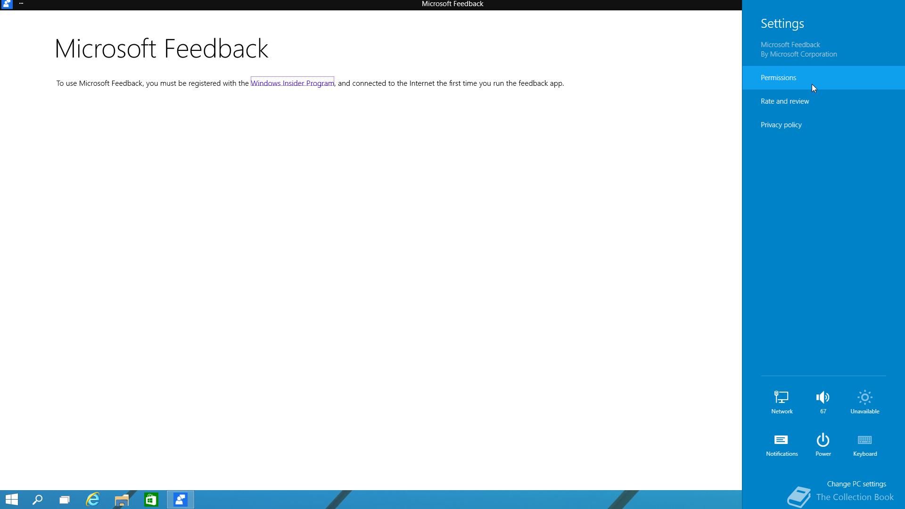Image resolution: width=905 pixels, height=509 pixels.
Task: Open File Explorer from taskbar
Action: [122, 500]
